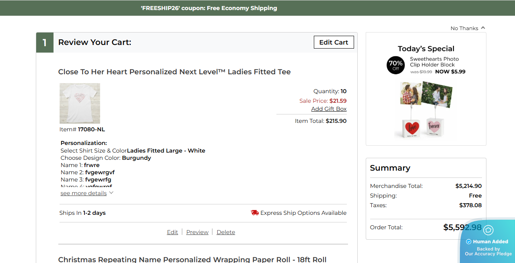Click the green step 1 number badge
The image size is (515, 263).
coord(45,43)
